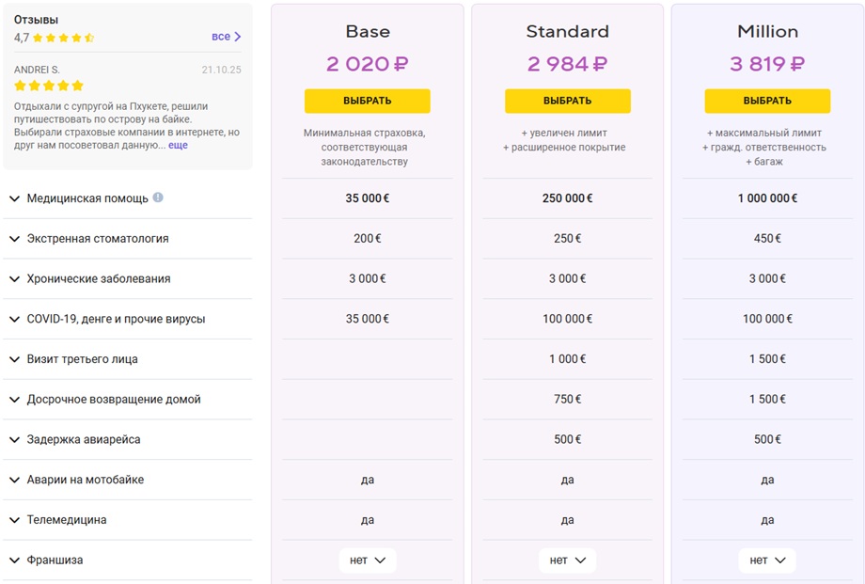Expand the Визит третьего лица row
The width and height of the screenshot is (865, 584).
click(128, 359)
